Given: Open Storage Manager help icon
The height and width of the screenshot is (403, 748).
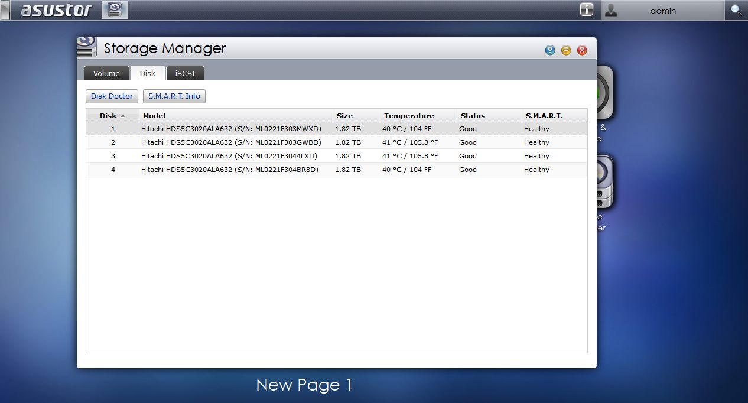Looking at the screenshot, I should pyautogui.click(x=550, y=50).
